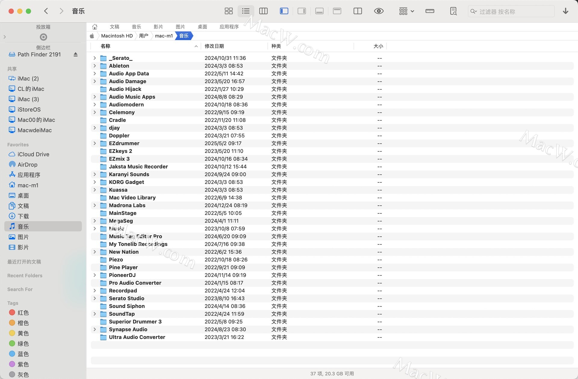Click Macintosh HD in the path bar
Screen dimensions: 578x379
tap(117, 36)
